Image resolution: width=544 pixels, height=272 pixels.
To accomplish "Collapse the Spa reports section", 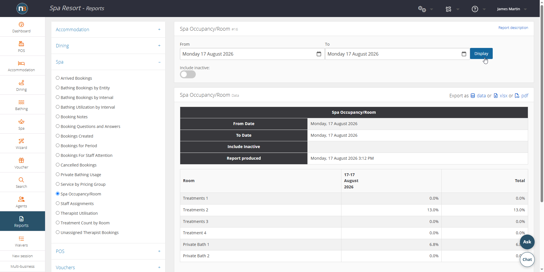I will tap(108, 62).
